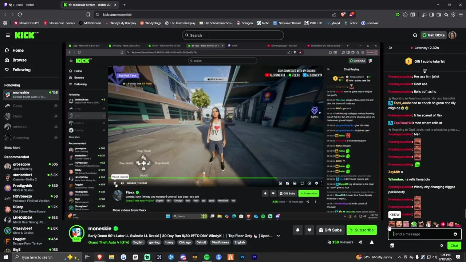Close the moneskie Stream browser tab

pyautogui.click(x=115, y=5)
